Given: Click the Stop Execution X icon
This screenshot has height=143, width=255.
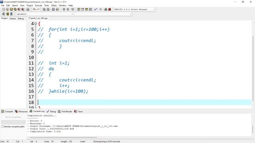Looking at the screenshot, I should pyautogui.click(x=100, y=10).
